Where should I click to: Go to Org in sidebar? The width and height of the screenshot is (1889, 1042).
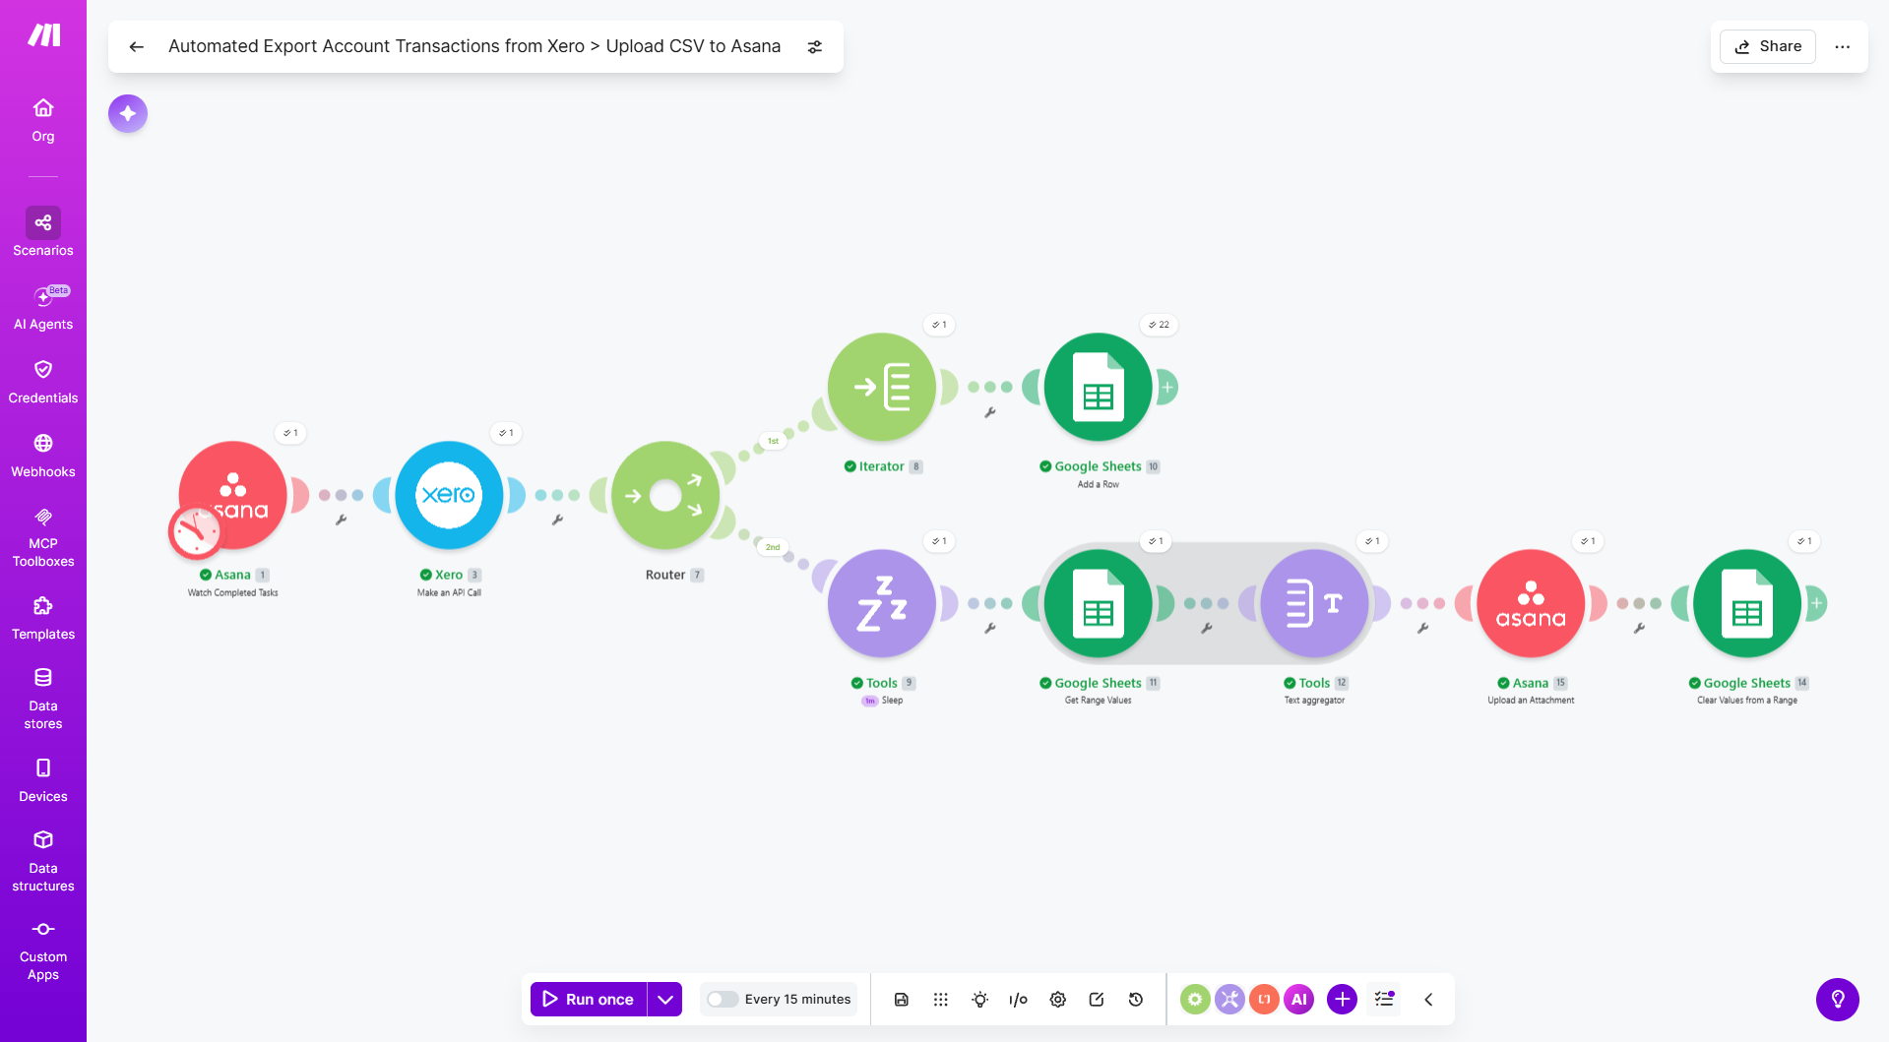tap(43, 120)
